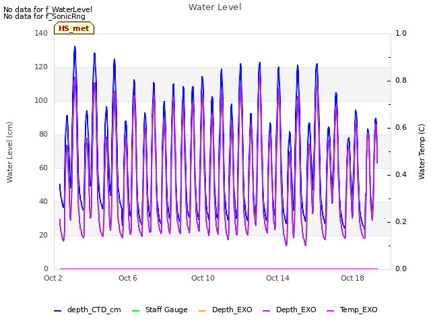The width and height of the screenshot is (431, 323).
Task: Click the 120 left axis tick label
Action: pos(41,67)
